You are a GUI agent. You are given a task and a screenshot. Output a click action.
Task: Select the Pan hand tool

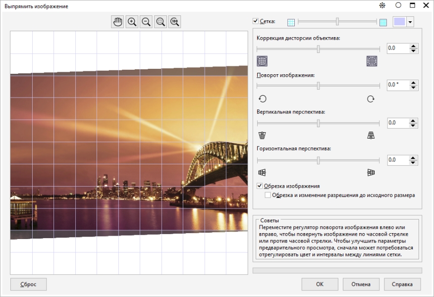pyautogui.click(x=117, y=22)
